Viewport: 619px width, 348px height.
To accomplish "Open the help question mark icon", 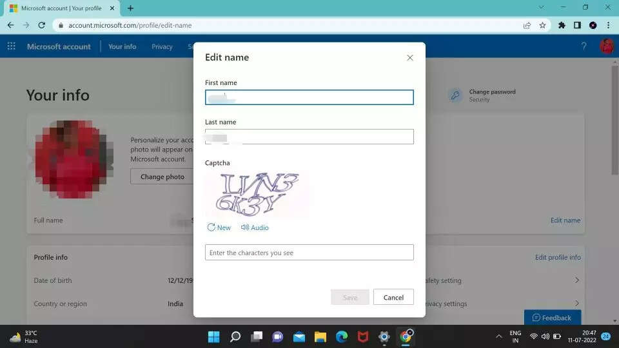I will tap(584, 46).
